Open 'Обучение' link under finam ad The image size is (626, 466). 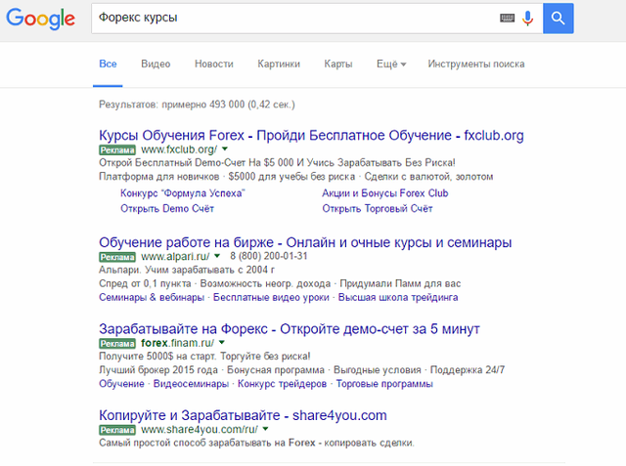tap(121, 384)
